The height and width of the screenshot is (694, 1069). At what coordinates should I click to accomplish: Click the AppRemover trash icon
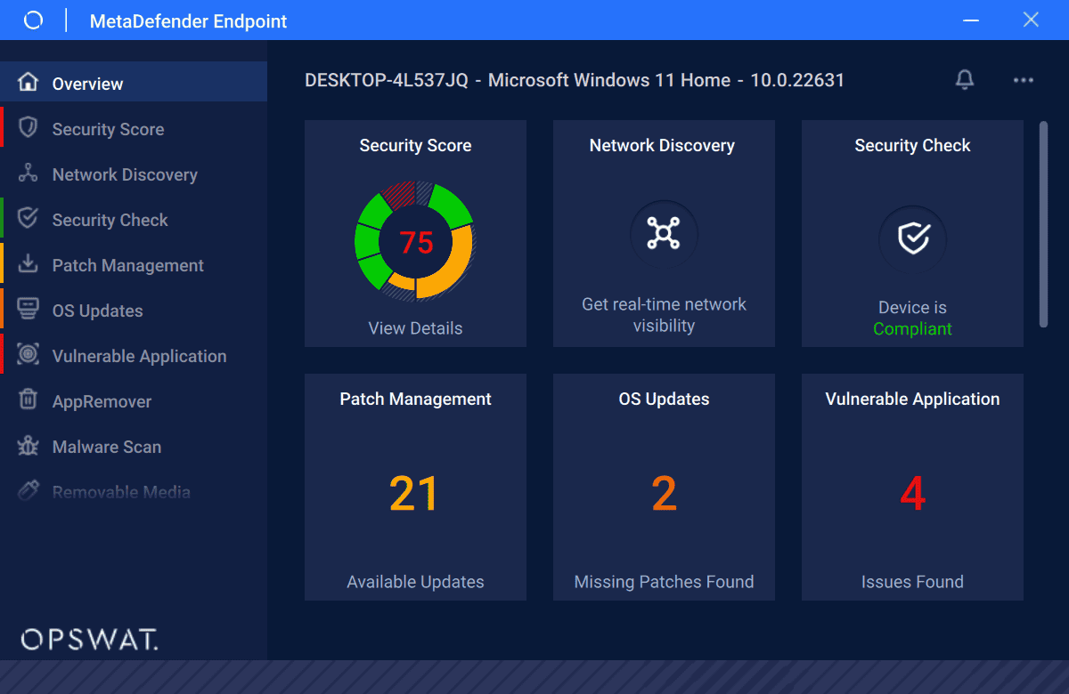click(29, 400)
